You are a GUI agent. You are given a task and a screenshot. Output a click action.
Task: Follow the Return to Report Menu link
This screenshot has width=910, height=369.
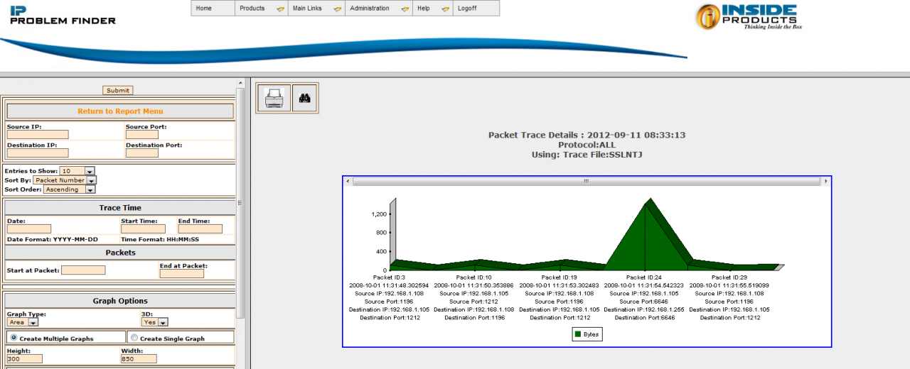tap(120, 111)
